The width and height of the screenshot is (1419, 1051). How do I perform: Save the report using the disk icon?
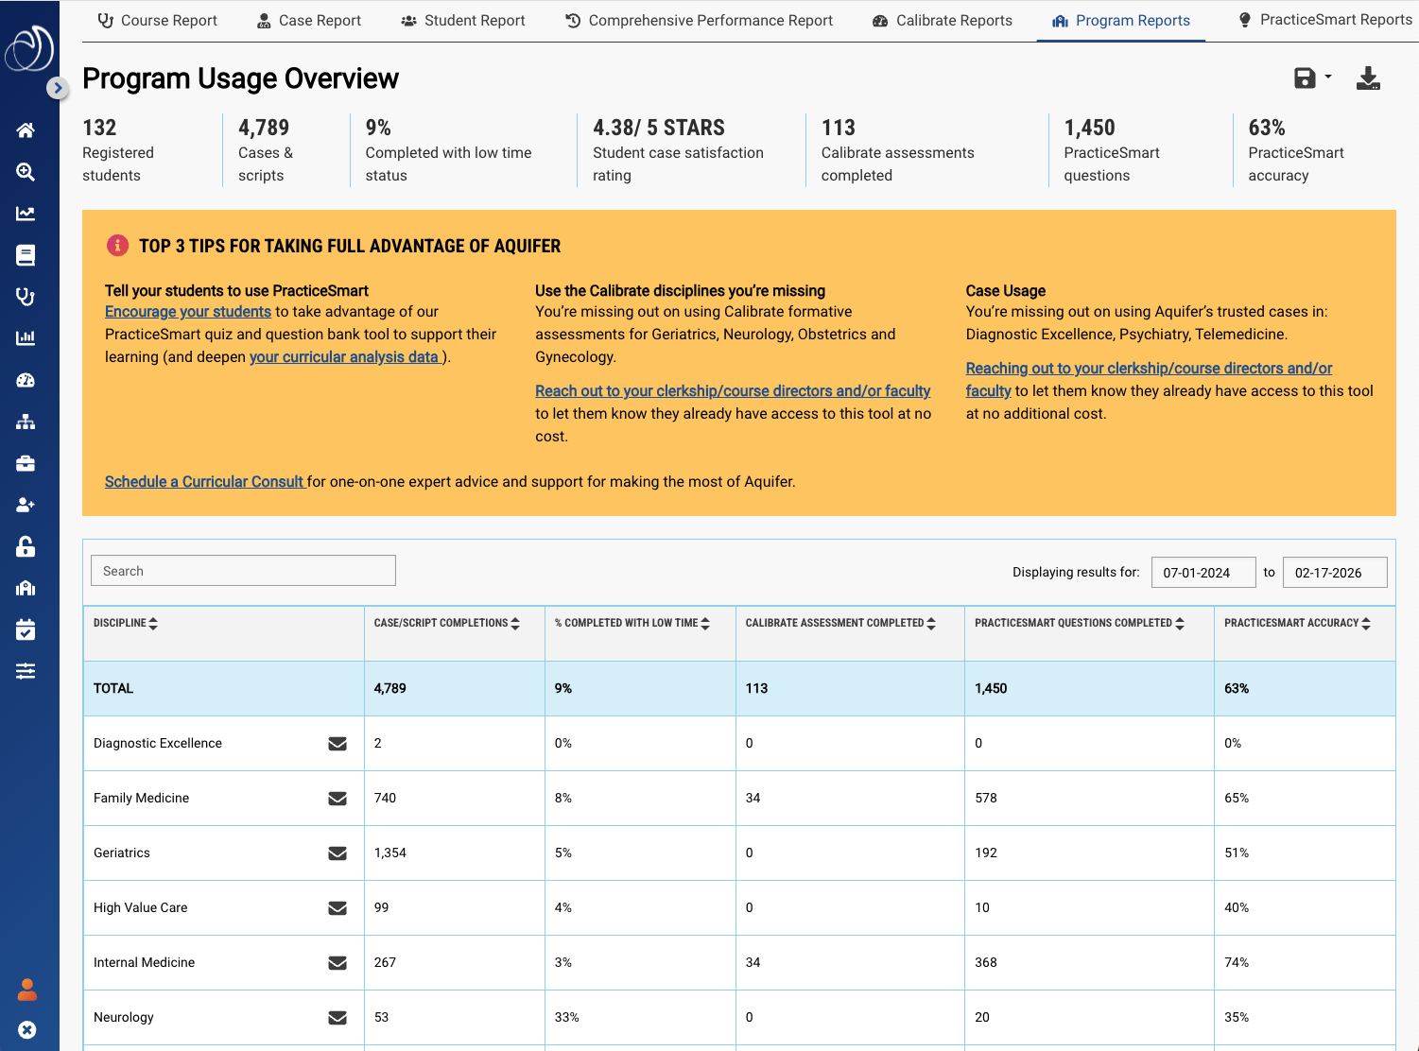[1306, 78]
